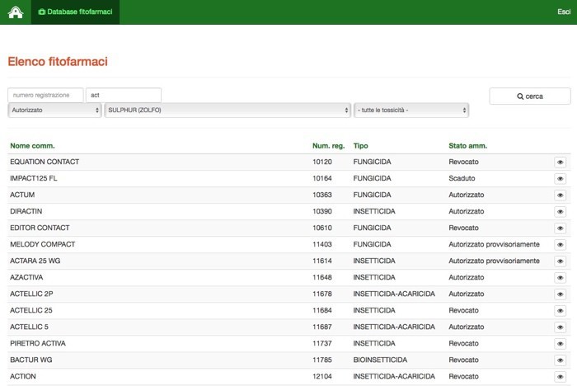
Task: Click the cerca search button
Action: [530, 96]
